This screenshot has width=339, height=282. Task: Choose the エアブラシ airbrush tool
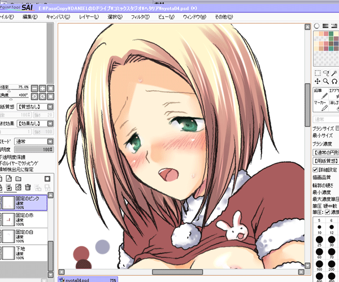[x=334, y=94]
